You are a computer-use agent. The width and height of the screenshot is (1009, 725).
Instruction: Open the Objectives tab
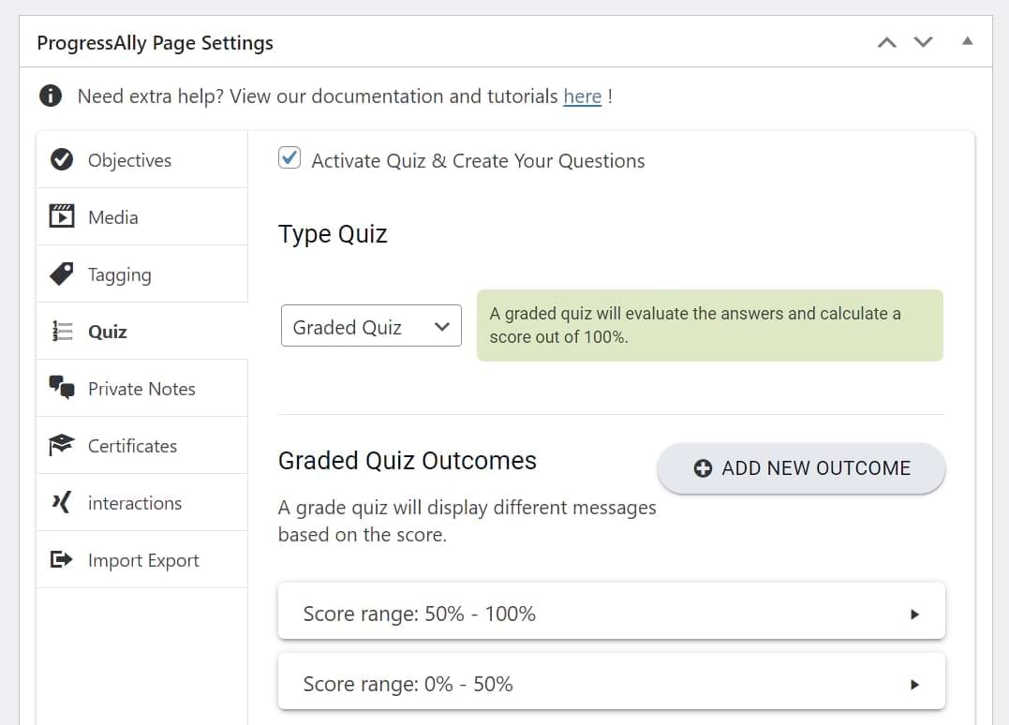click(x=130, y=159)
